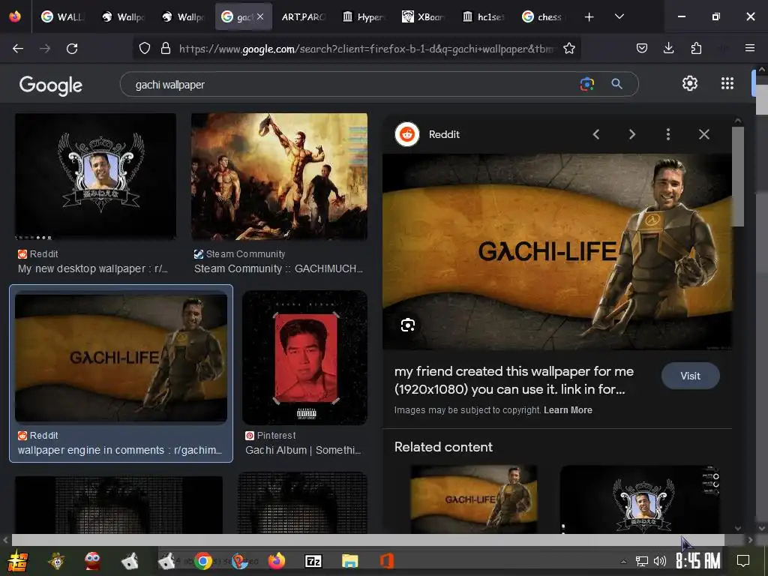768x576 pixels.
Task: Open the Firefox extensions menu
Action: pyautogui.click(x=696, y=48)
